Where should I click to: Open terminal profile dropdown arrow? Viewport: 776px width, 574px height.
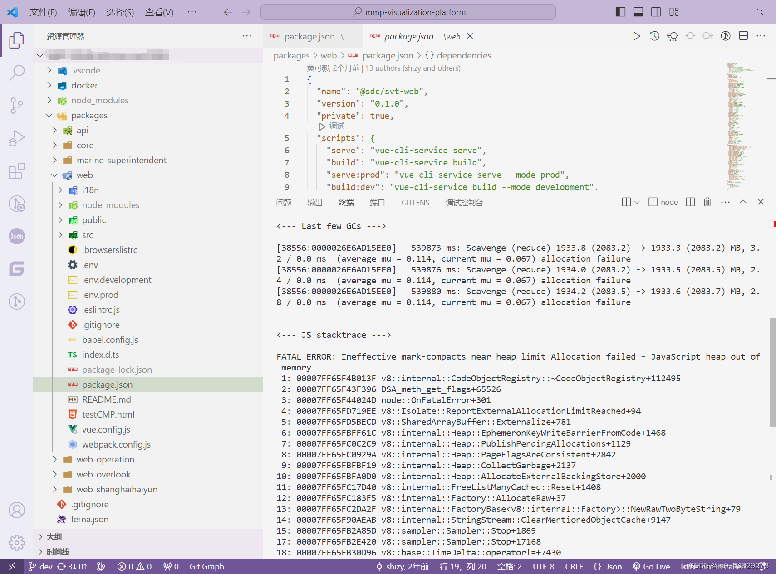637,202
